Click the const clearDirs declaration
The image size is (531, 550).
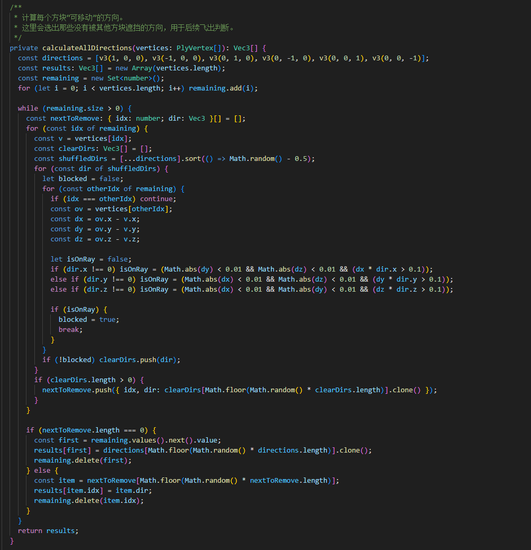click(x=93, y=149)
